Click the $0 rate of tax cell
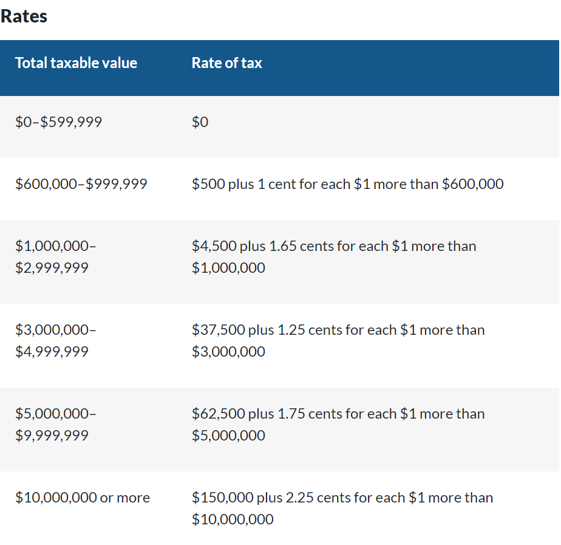Image resolution: width=561 pixels, height=545 pixels. [x=200, y=122]
